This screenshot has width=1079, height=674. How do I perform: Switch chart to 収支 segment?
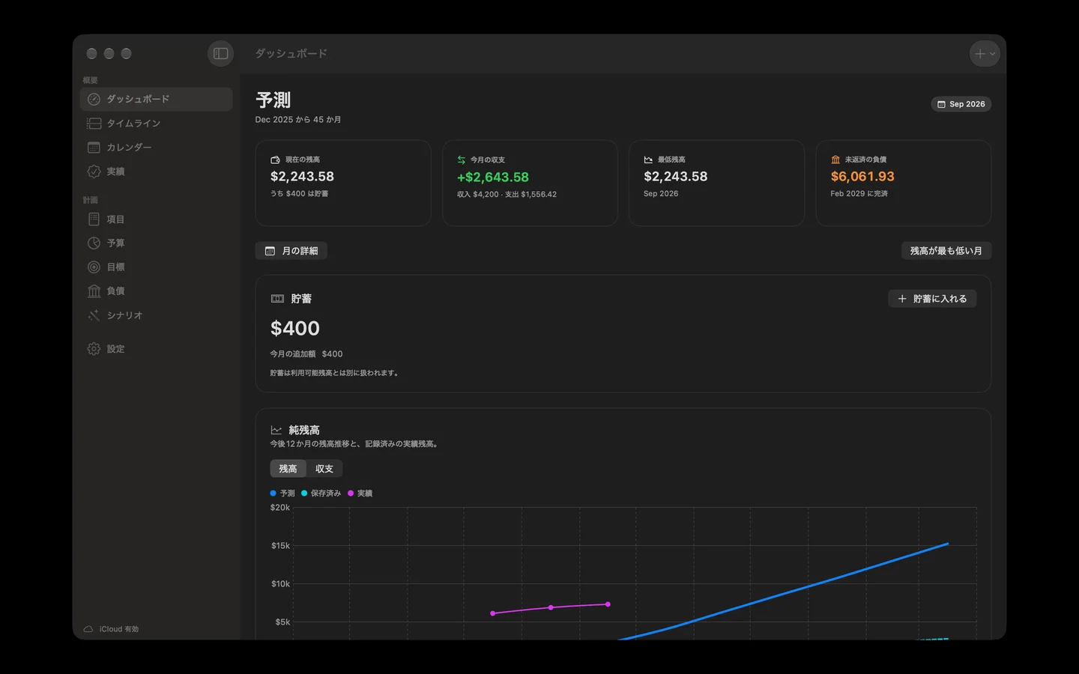[324, 469]
